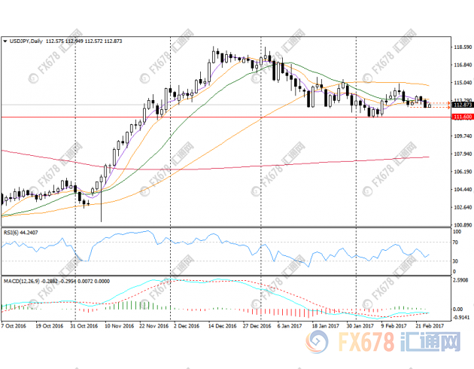Click the 31 Oct 2016 date label
The width and height of the screenshot is (474, 369).
(x=83, y=326)
